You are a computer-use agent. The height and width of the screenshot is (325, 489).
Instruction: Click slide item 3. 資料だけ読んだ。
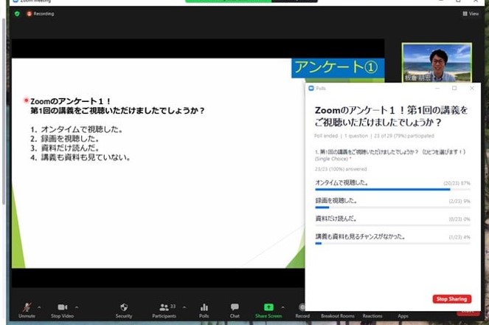tap(65, 148)
